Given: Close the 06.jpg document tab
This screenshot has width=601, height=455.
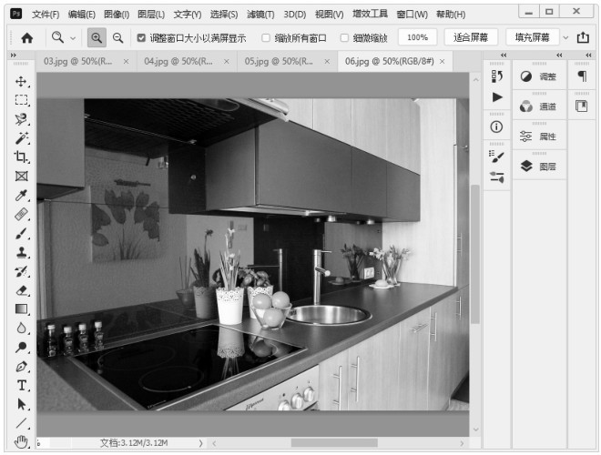Looking at the screenshot, I should coord(443,61).
